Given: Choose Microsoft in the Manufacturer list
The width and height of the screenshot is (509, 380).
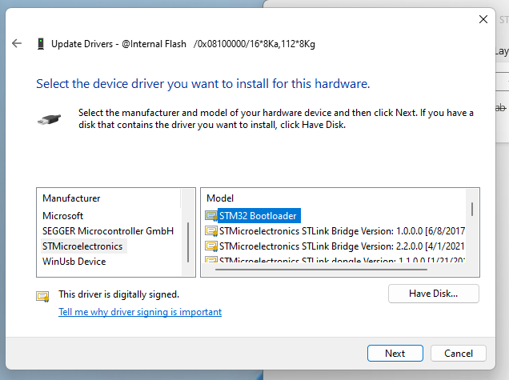Looking at the screenshot, I should [62, 216].
